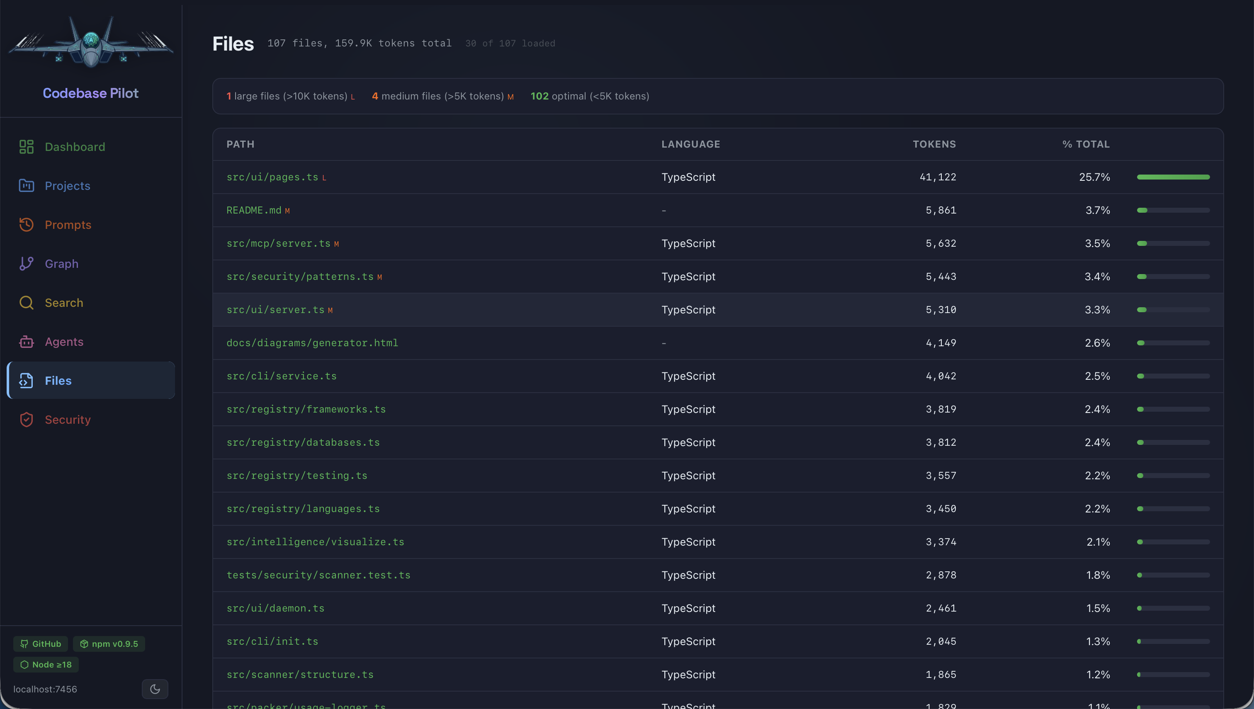Open Security via the shield icon
Screen dimensions: 1254x709
(x=26, y=419)
